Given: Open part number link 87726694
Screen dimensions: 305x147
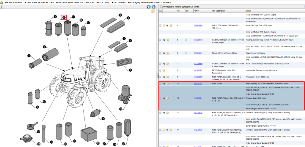Looking at the screenshot, I should coord(198,53).
